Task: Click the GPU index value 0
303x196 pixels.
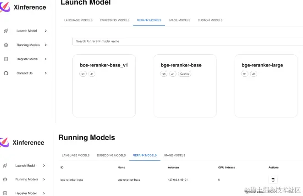Action: tap(219, 180)
